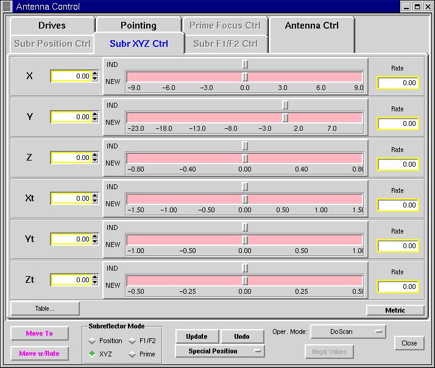Decrement the Zt value spinner down arrow
The image size is (435, 368).
coord(95,282)
